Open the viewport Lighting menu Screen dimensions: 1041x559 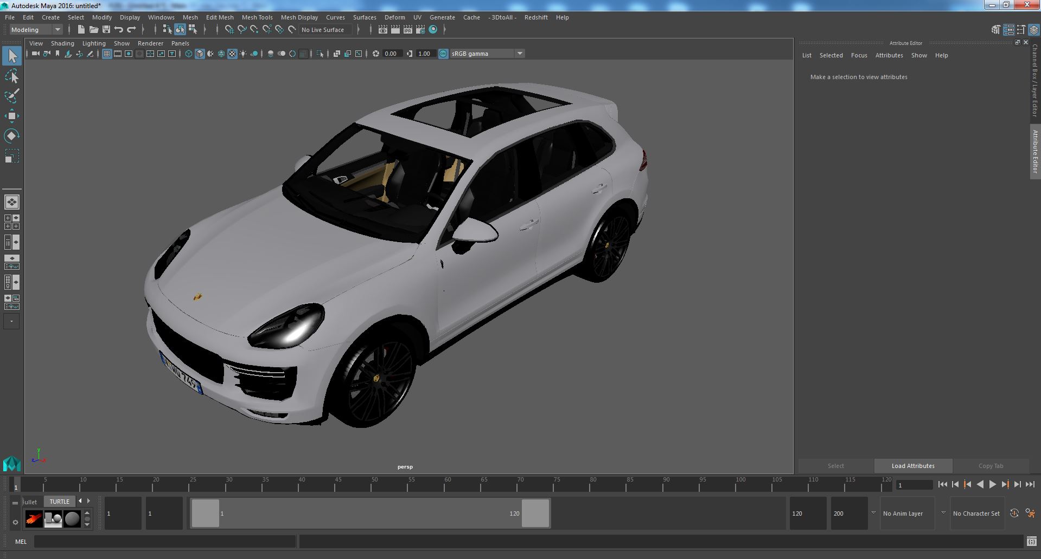click(x=94, y=43)
